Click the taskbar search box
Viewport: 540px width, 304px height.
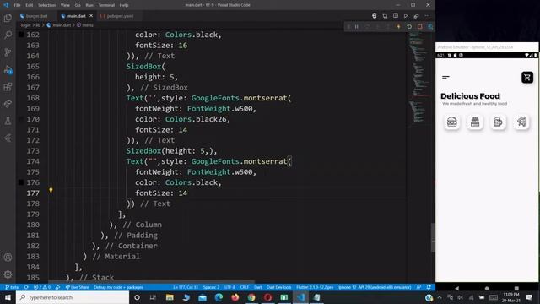coord(73,297)
